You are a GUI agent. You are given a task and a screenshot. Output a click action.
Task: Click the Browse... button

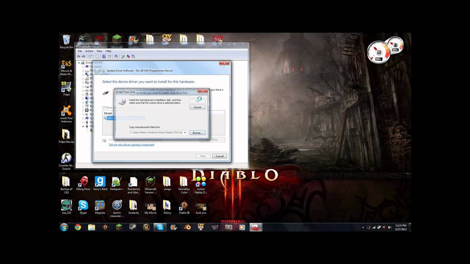coord(198,133)
